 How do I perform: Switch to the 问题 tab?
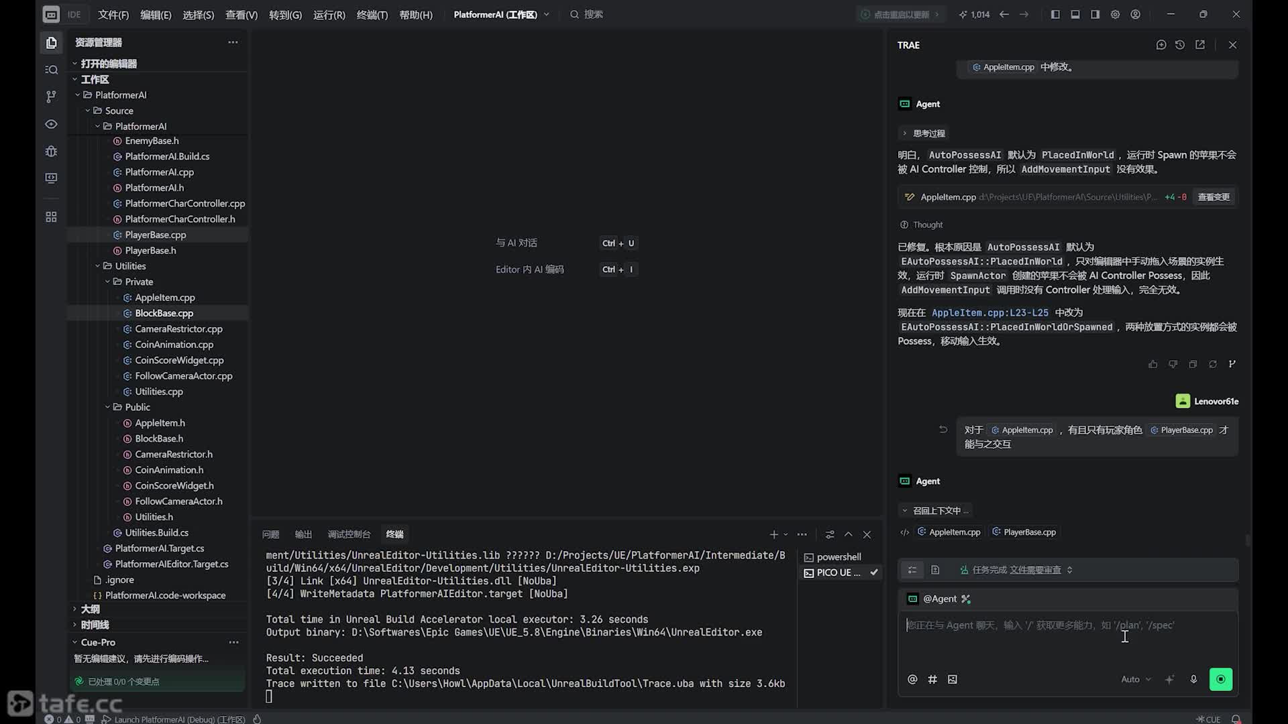point(271,534)
